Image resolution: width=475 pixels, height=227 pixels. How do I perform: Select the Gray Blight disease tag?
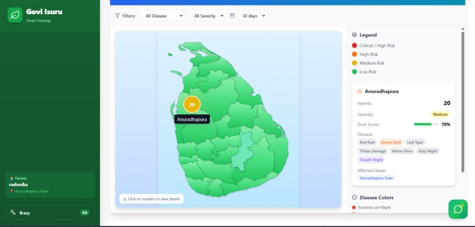(x=428, y=151)
